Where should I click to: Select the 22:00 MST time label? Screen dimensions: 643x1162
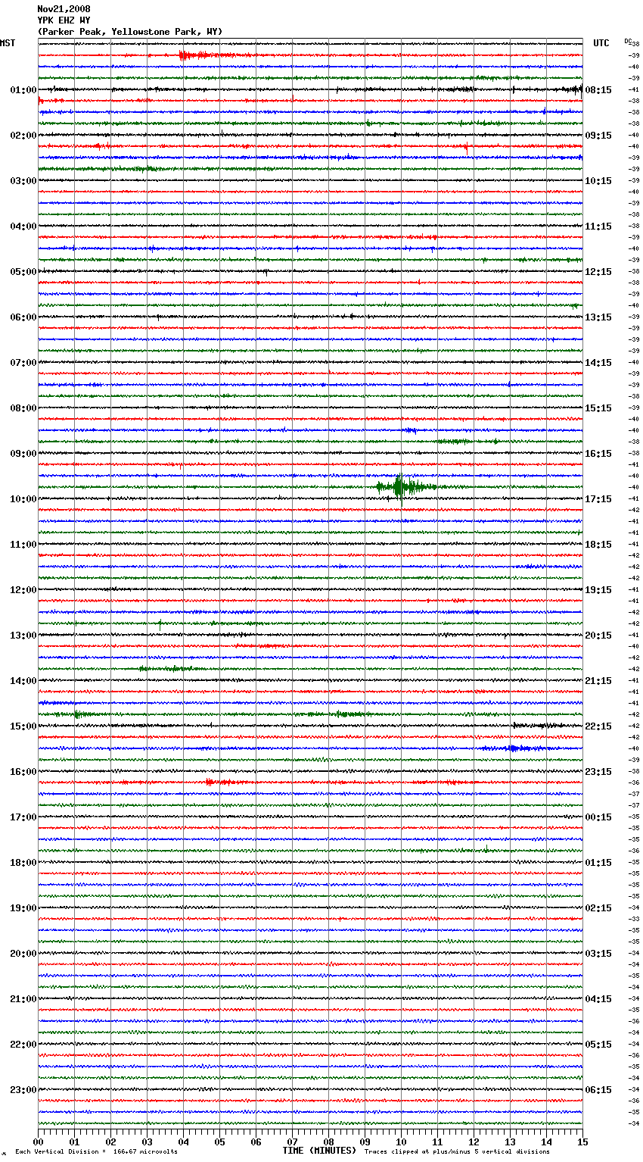(x=23, y=1045)
